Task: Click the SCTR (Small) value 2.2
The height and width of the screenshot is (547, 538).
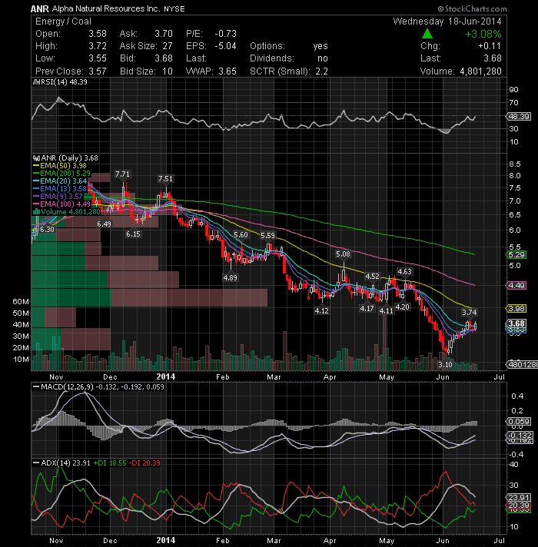Action: (321, 71)
